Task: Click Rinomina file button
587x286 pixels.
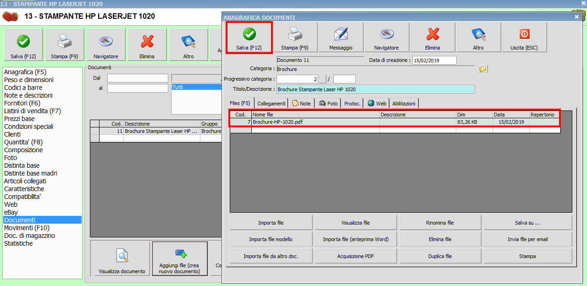Action: click(x=440, y=223)
